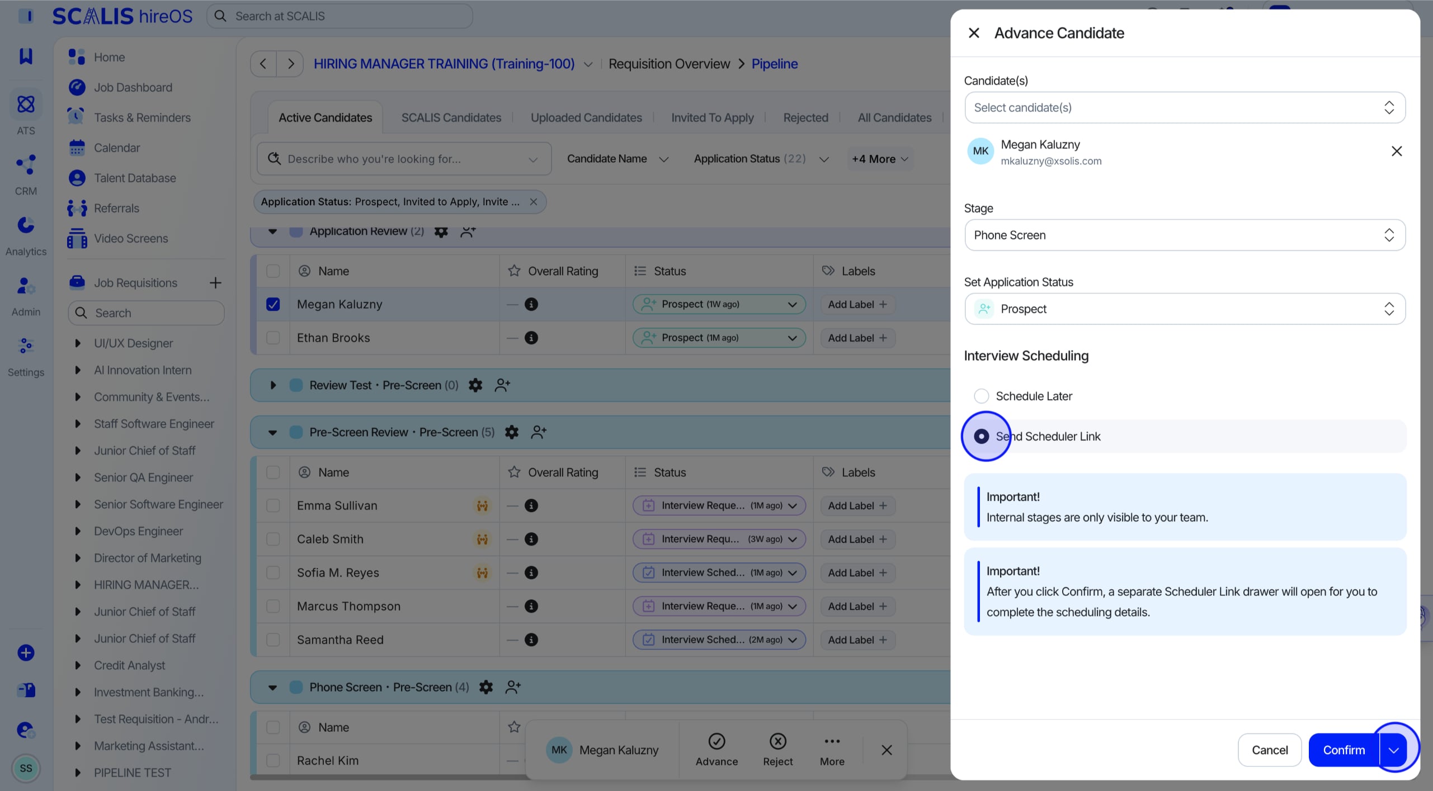Select the Schedule Later radio option
1433x791 pixels.
coord(981,396)
